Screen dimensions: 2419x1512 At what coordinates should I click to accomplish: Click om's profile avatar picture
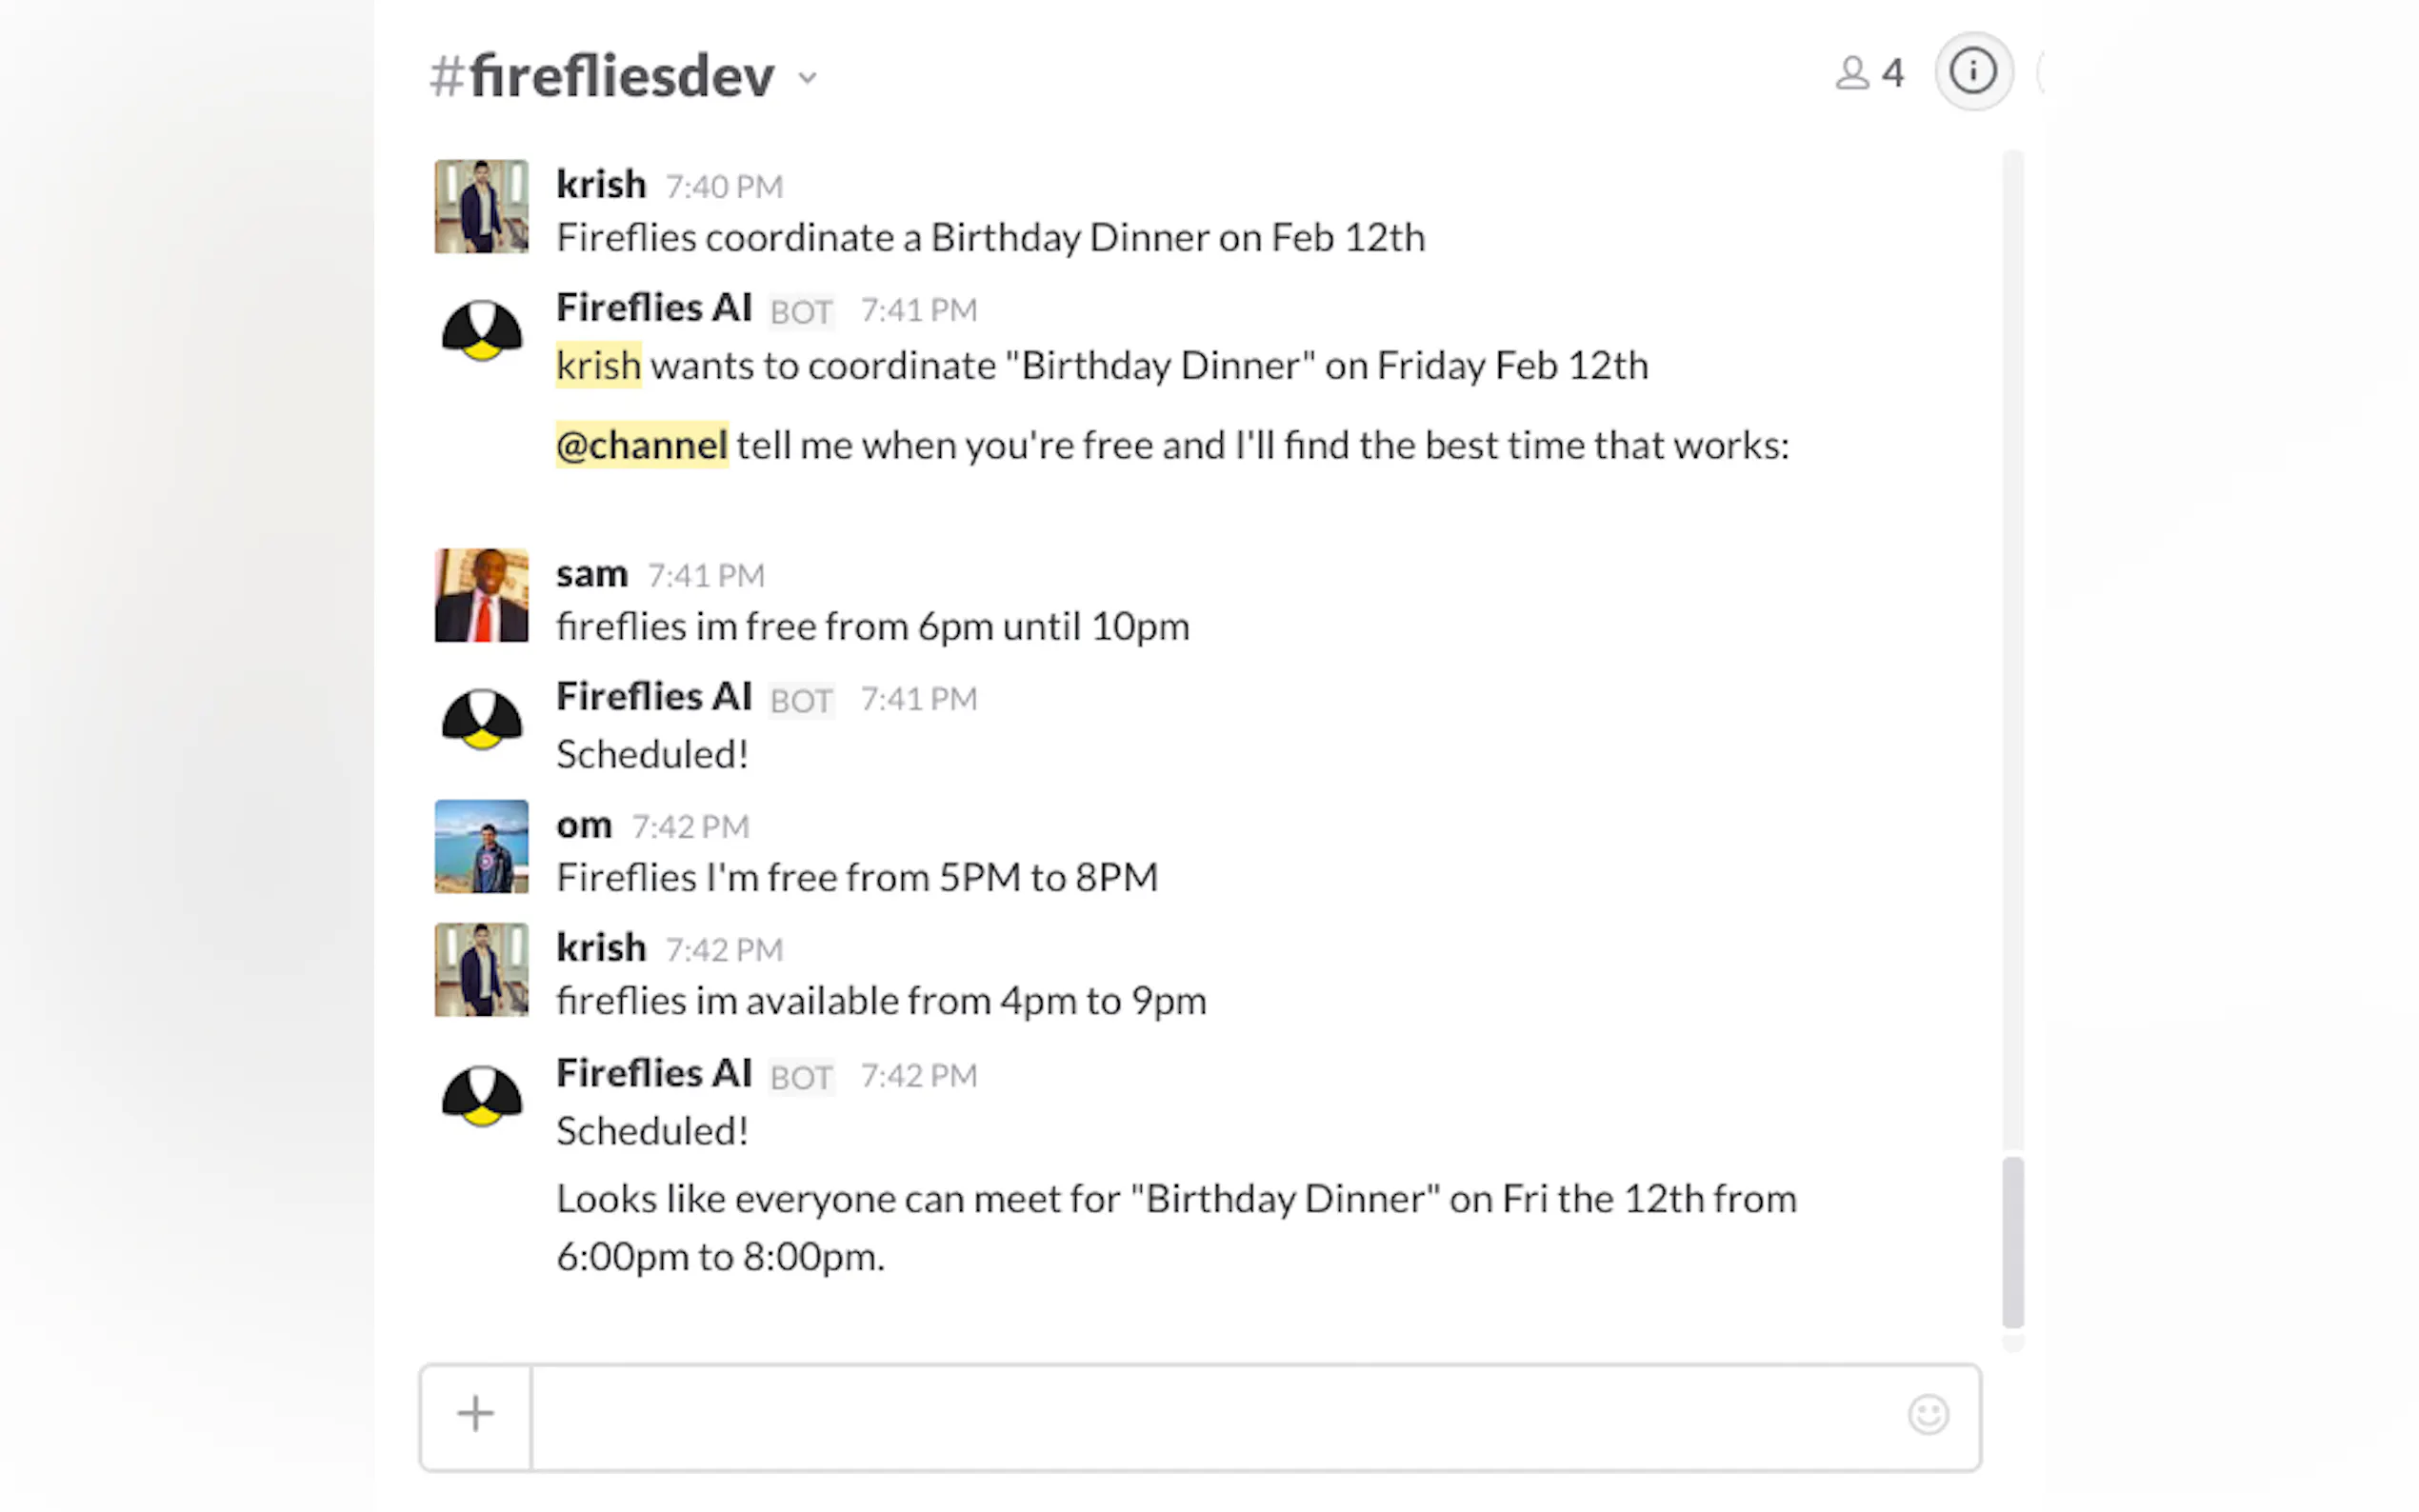482,846
